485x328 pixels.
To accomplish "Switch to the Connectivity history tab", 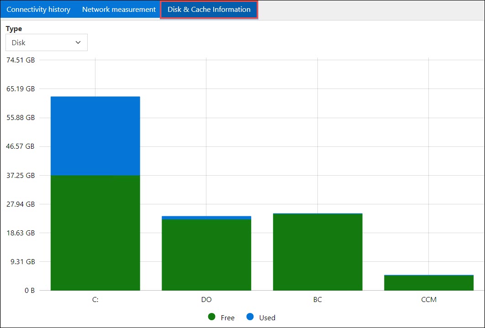I will [38, 10].
